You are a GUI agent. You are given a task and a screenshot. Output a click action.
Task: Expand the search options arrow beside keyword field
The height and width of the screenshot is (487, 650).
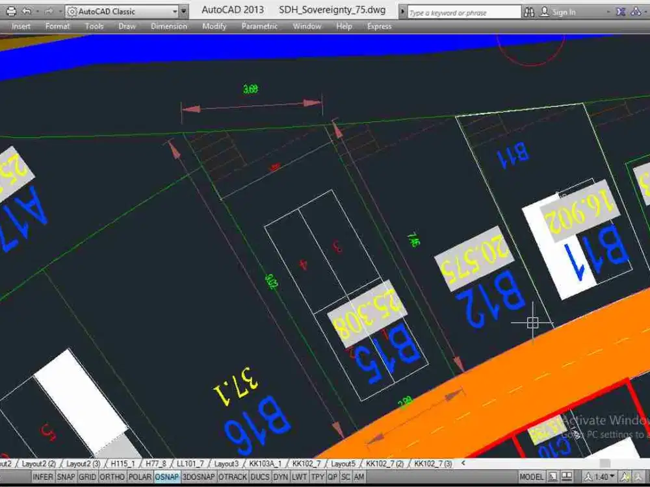point(402,12)
